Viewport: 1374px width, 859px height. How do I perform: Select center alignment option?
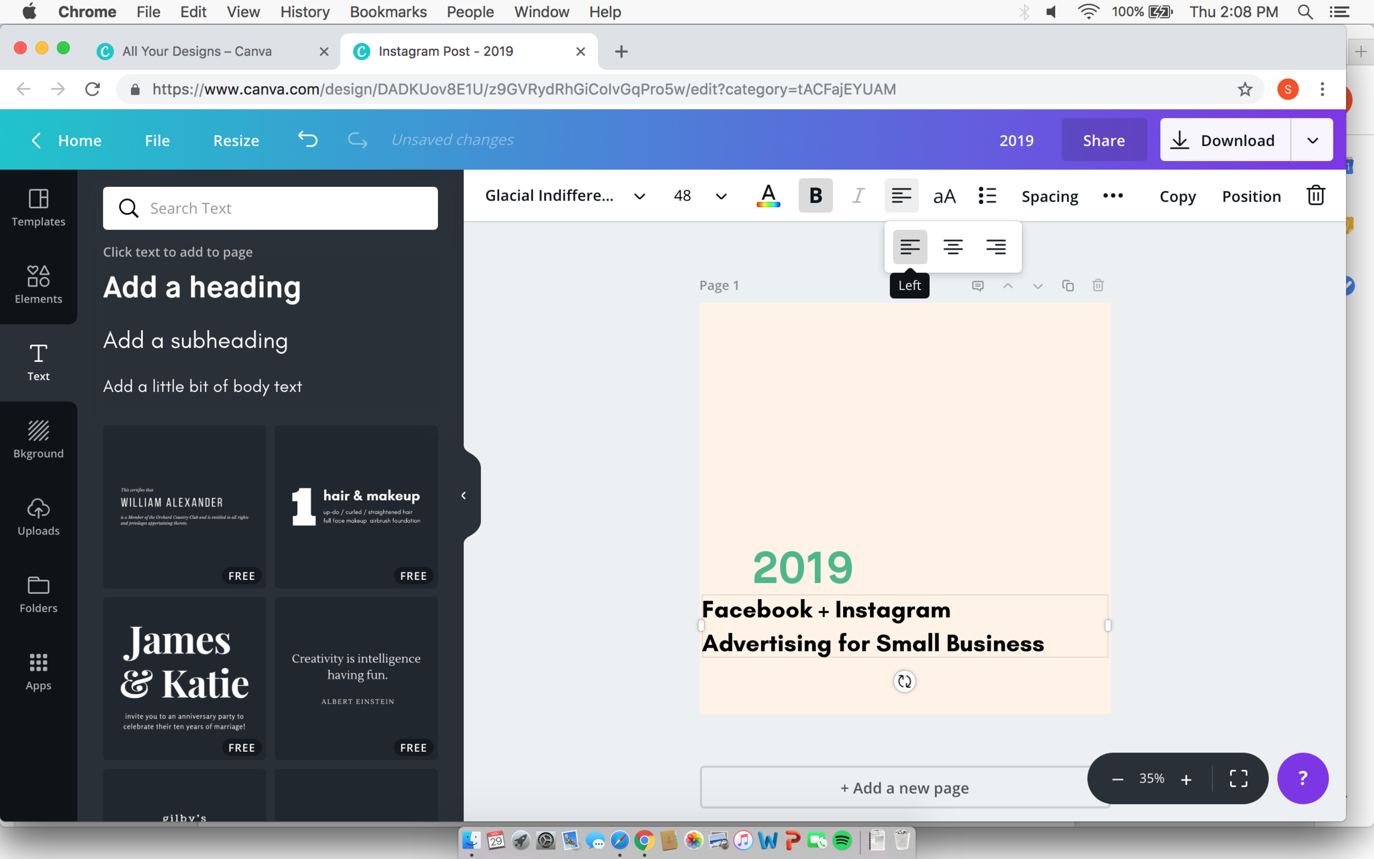tap(953, 247)
